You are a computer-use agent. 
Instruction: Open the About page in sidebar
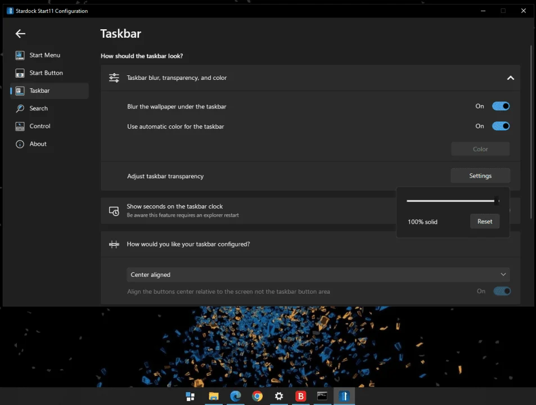(38, 144)
